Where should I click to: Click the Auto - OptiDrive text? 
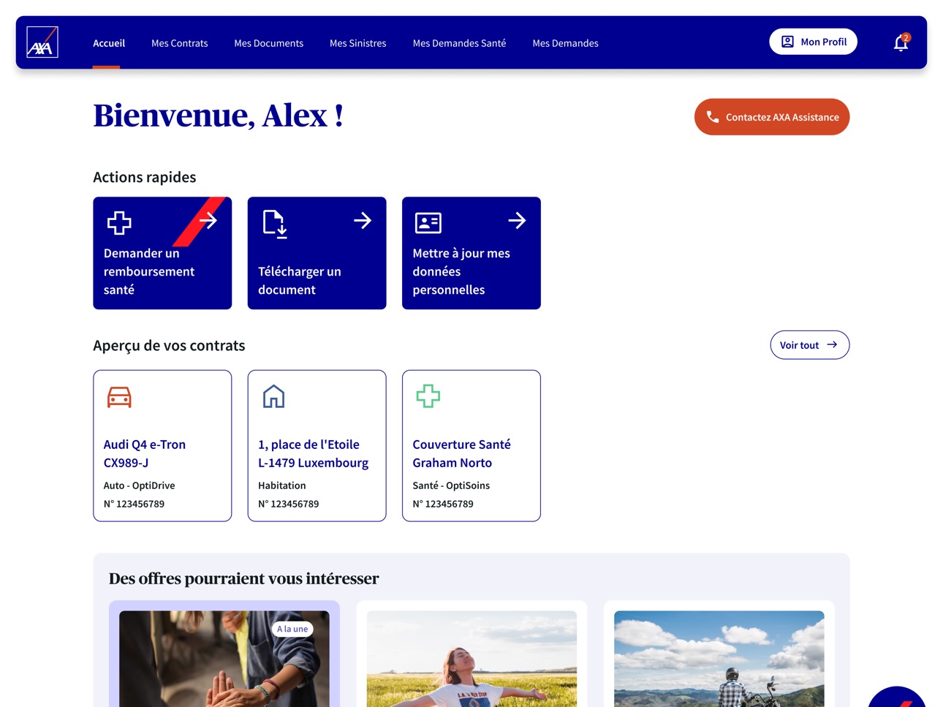pos(139,485)
